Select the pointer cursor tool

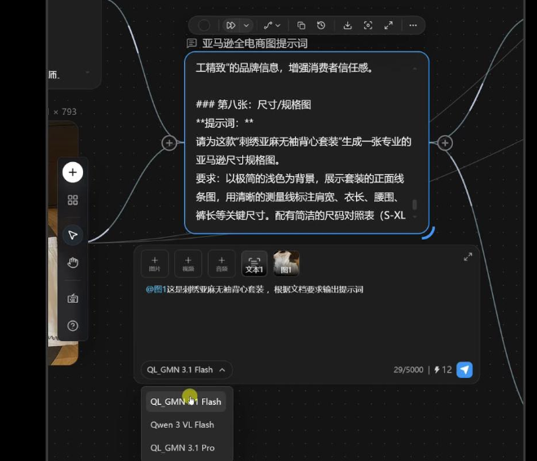(x=73, y=235)
